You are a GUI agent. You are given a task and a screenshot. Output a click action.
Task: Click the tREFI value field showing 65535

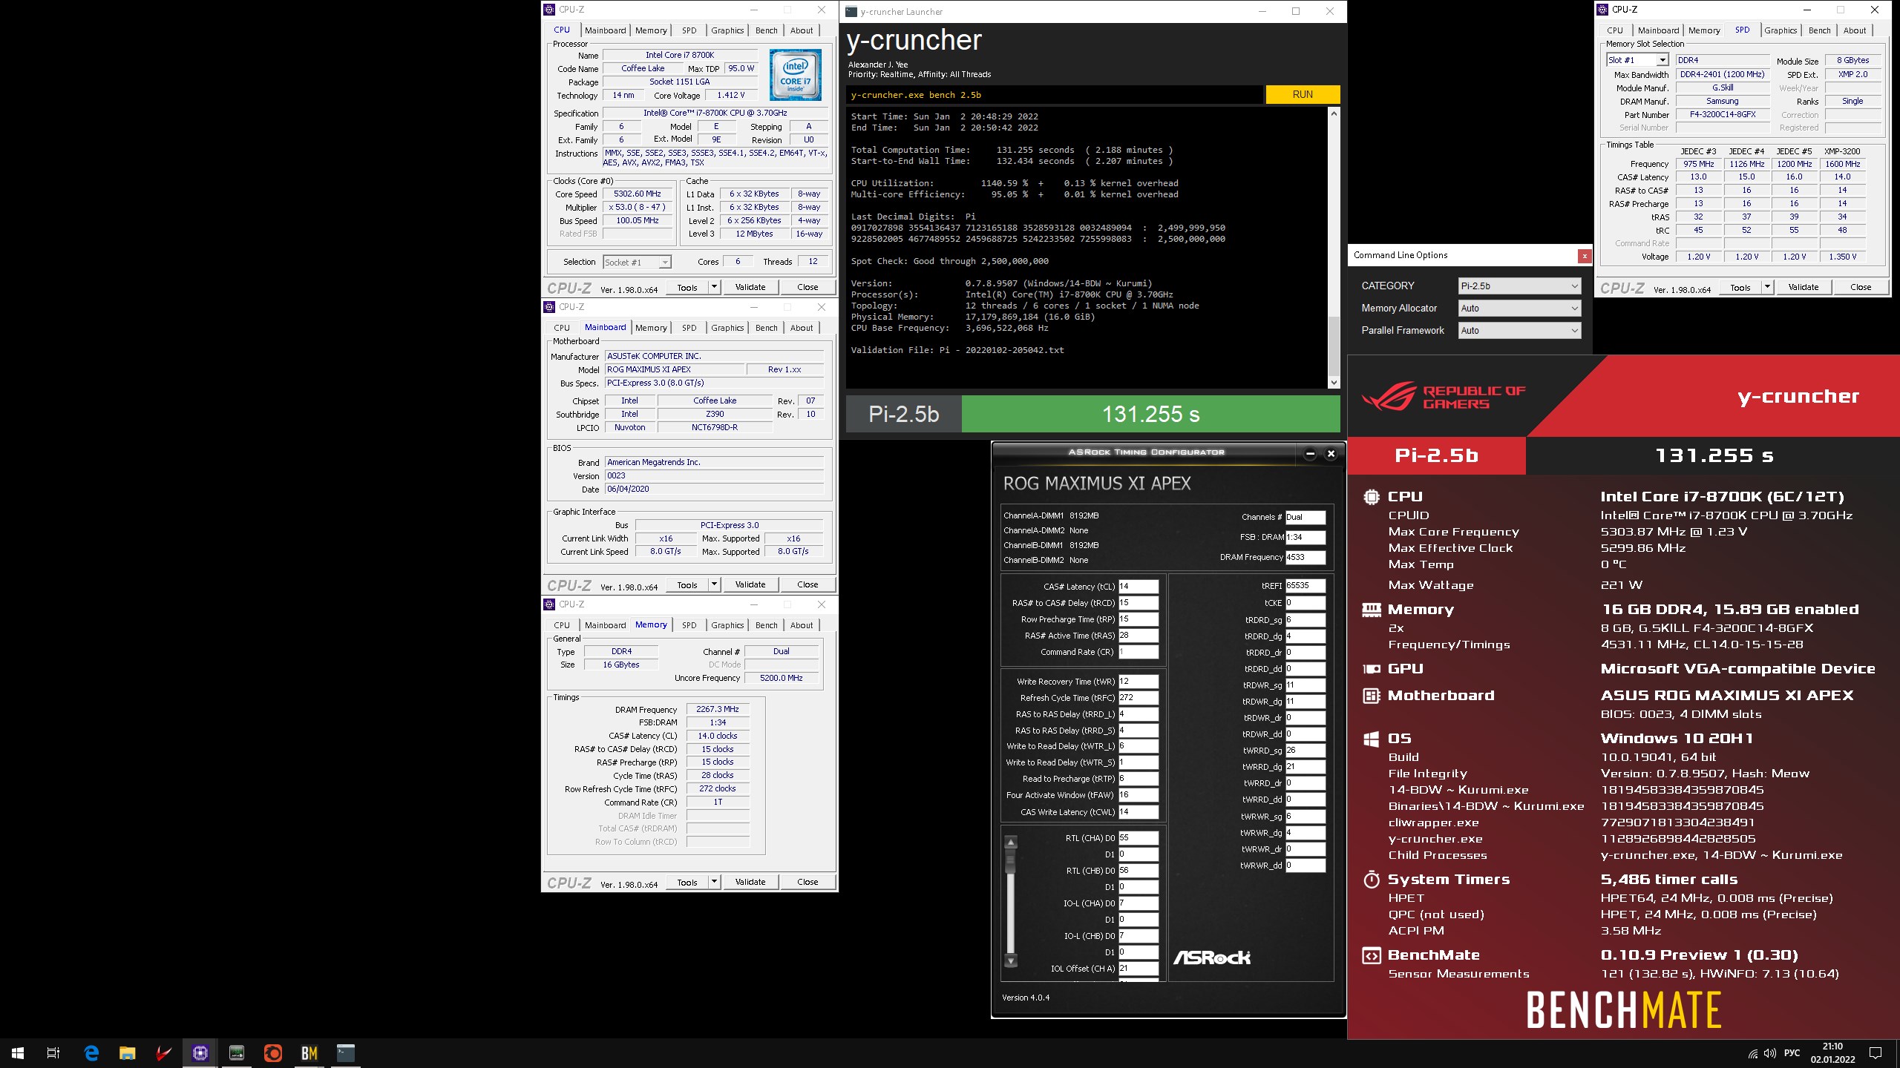click(x=1306, y=586)
